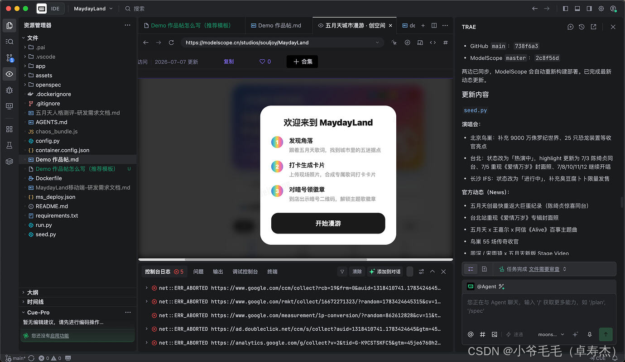Open the 文件需要审查 link
Screen dimensions: 625x362
544,269
